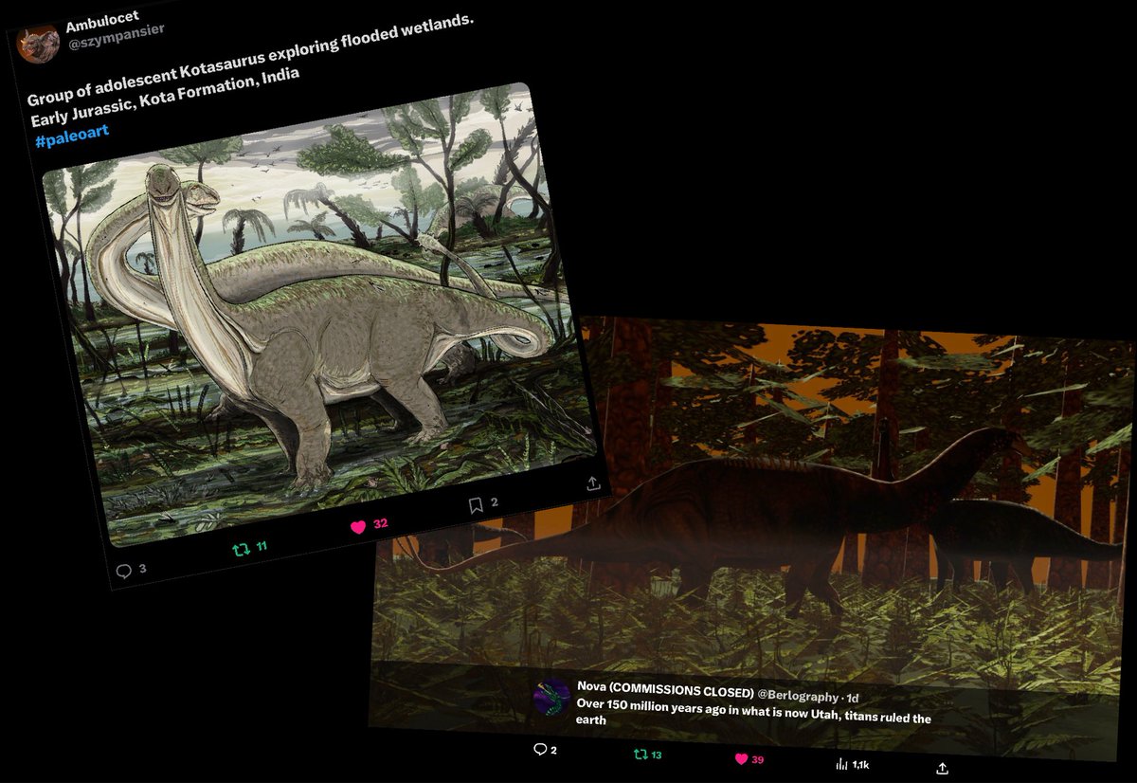This screenshot has width=1137, height=783.
Task: Share Nova's post
Action: coord(942,768)
